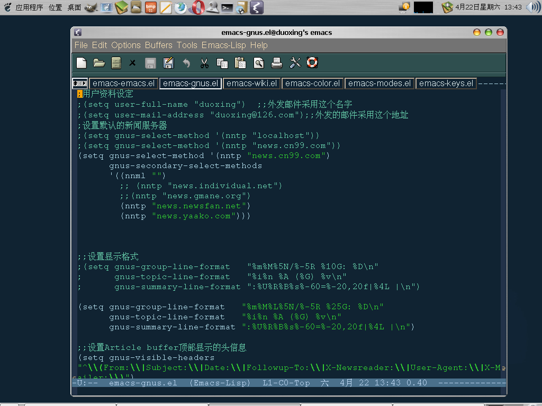Open the 应用程序 applications menu
This screenshot has height=406, width=542.
tap(29, 7)
